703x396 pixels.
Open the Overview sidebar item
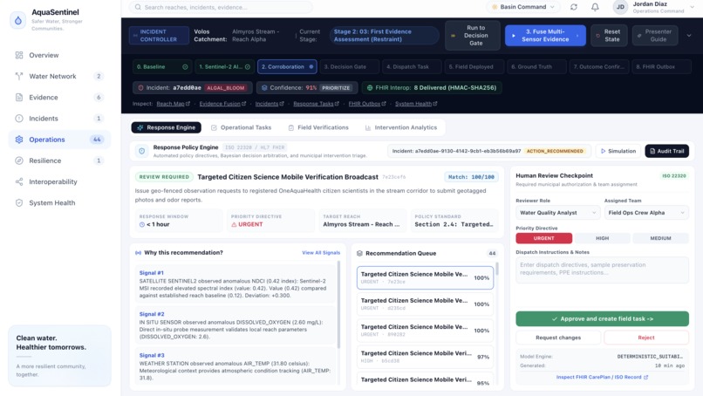(x=59, y=55)
